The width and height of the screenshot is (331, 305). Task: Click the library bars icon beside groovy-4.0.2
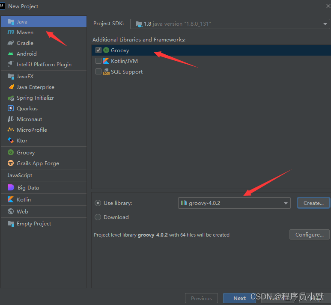pyautogui.click(x=184, y=203)
